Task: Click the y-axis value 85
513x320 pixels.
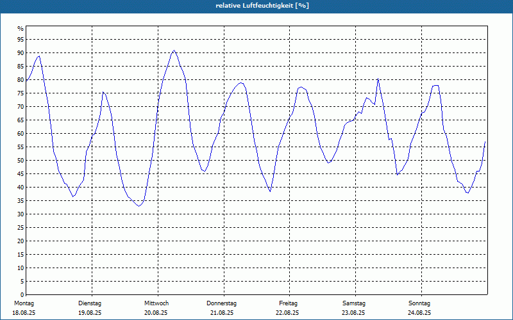Action: [21, 67]
